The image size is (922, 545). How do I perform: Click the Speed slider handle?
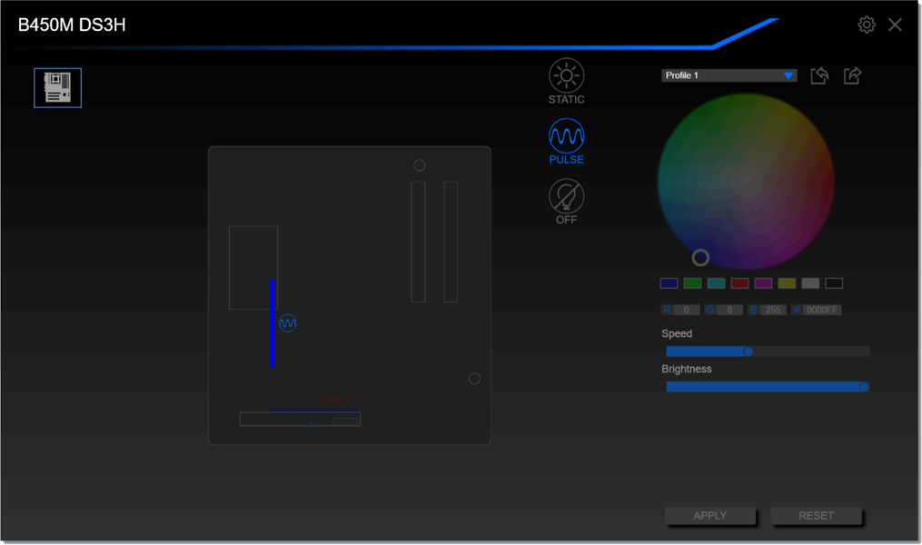click(x=748, y=352)
